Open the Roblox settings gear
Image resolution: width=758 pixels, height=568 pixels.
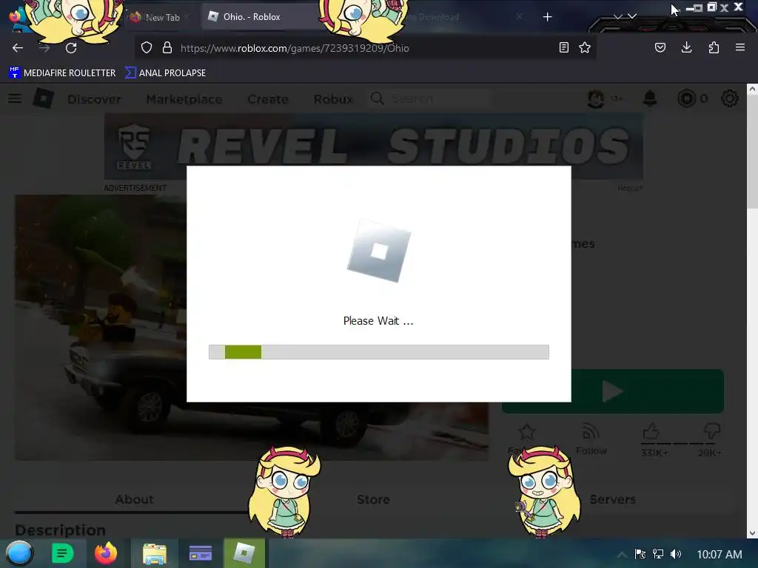(729, 98)
